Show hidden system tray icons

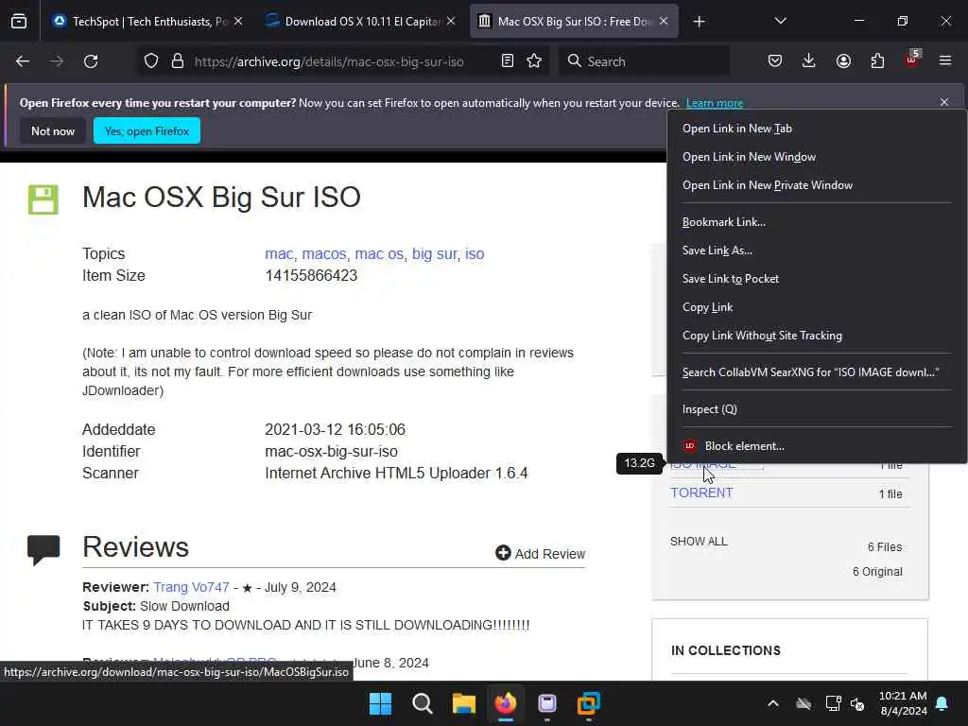pyautogui.click(x=773, y=703)
